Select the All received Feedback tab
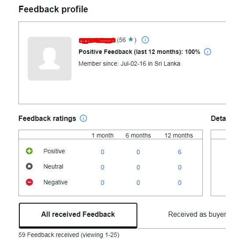 [78, 215]
